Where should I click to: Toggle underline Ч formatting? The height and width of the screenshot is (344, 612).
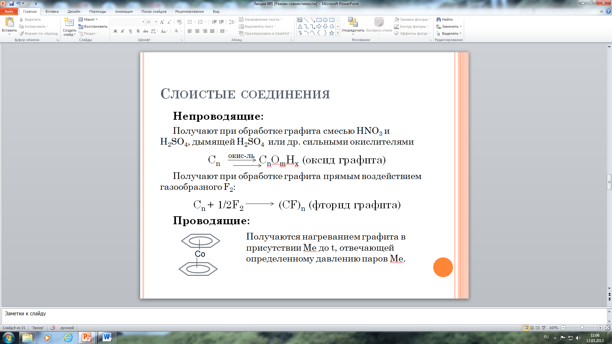point(130,31)
